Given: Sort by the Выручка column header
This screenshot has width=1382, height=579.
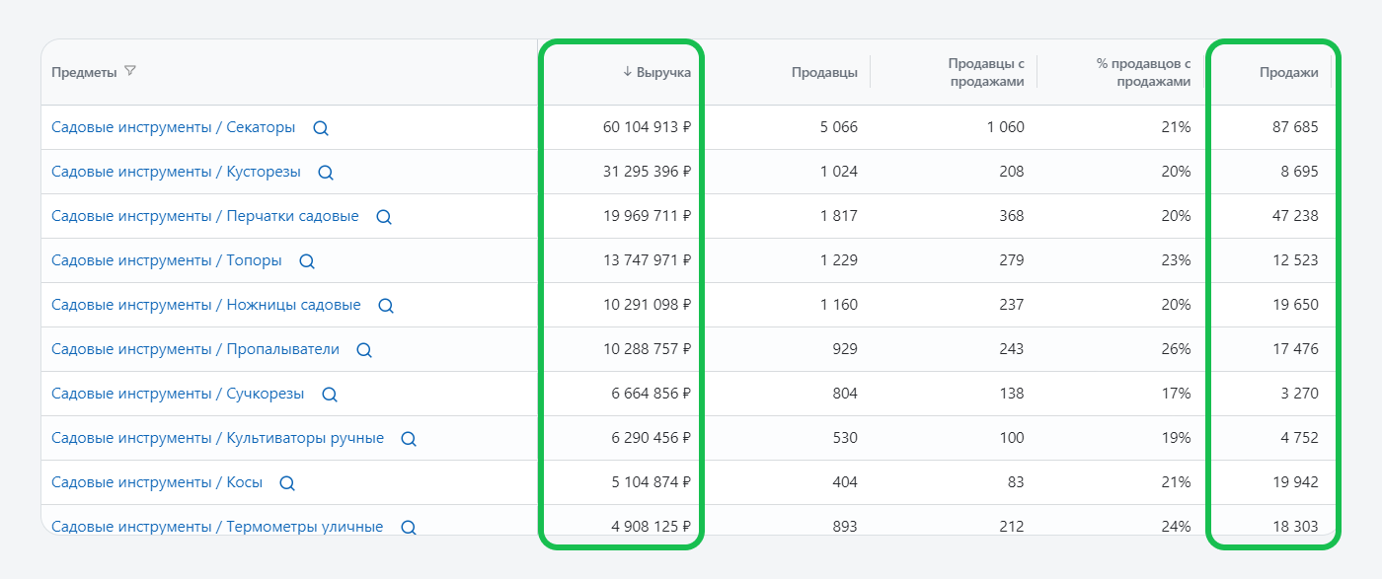Looking at the screenshot, I should click(x=656, y=72).
